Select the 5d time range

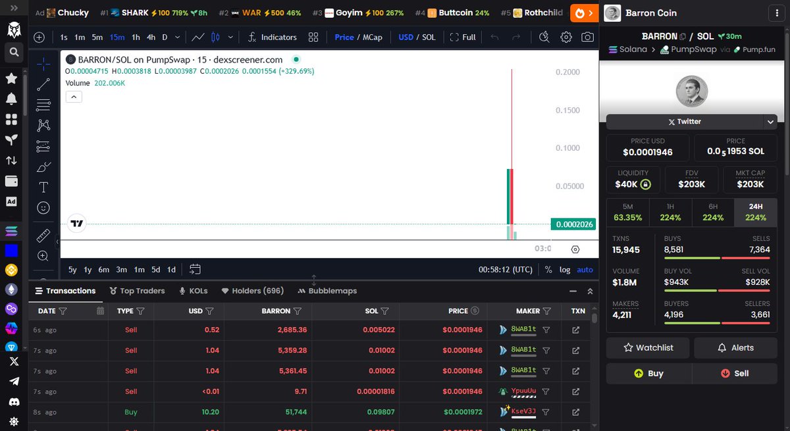(x=155, y=270)
